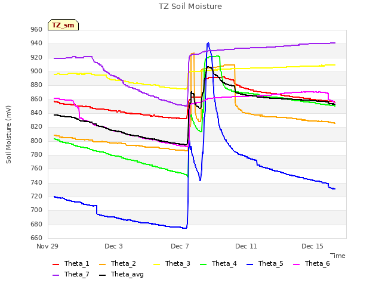Screen dimensions: 382x286
Task: Click the 800 y-axis tick label
Action: [36, 141]
